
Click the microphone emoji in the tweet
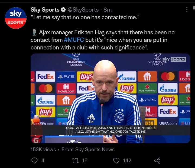tap(34, 32)
